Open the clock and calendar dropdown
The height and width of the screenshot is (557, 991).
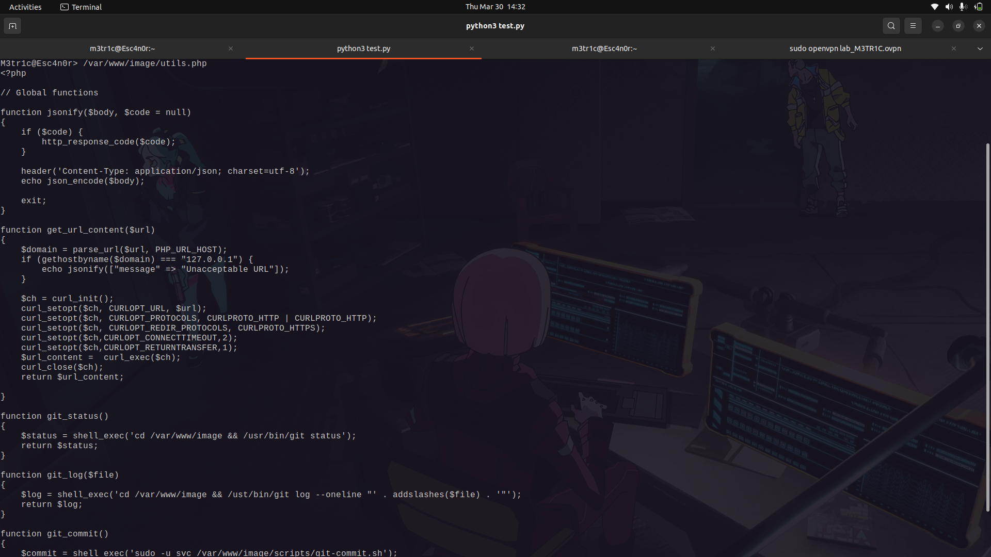pyautogui.click(x=495, y=7)
